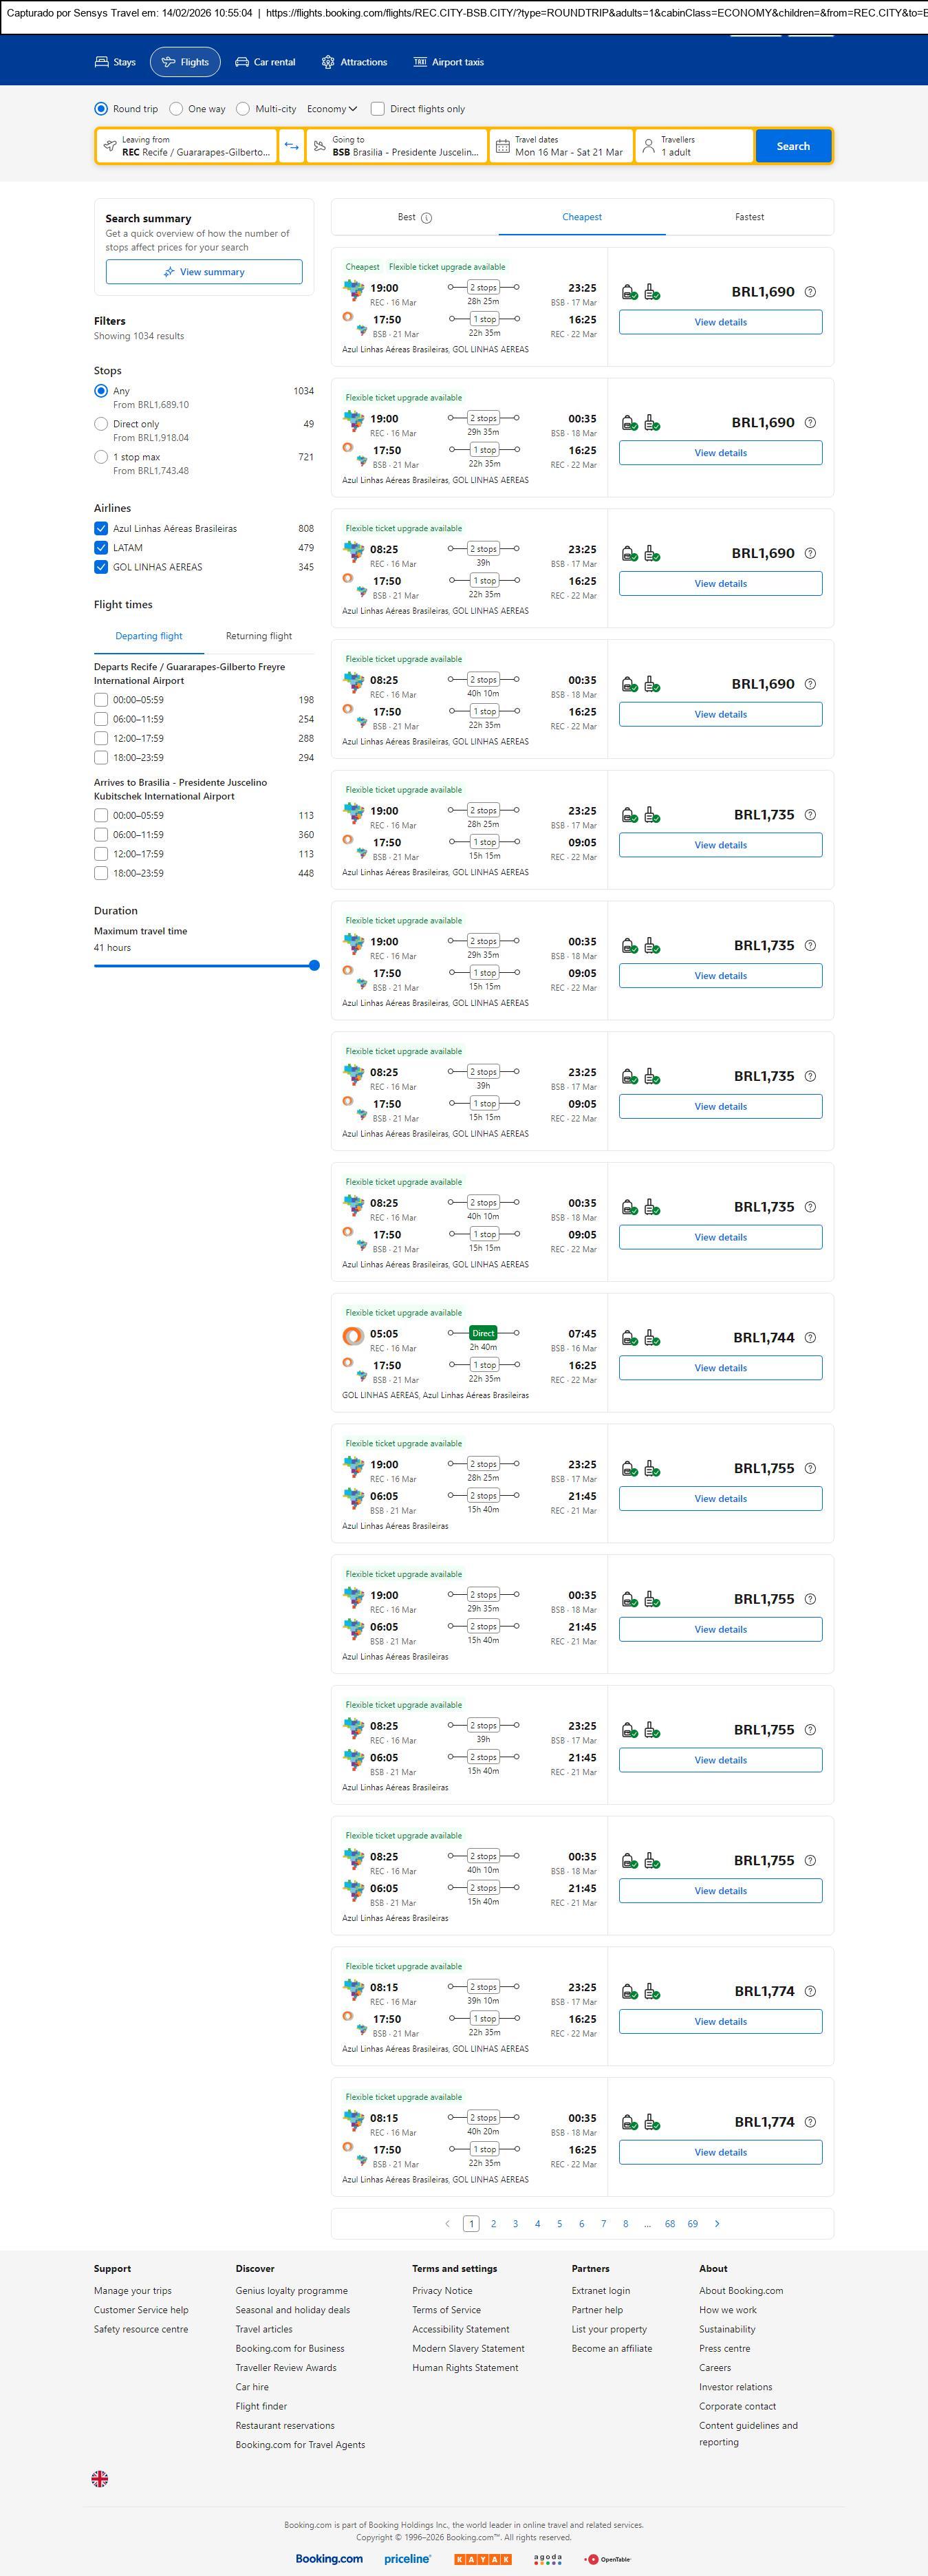Select the One way trip option
The width and height of the screenshot is (928, 2576).
176,109
